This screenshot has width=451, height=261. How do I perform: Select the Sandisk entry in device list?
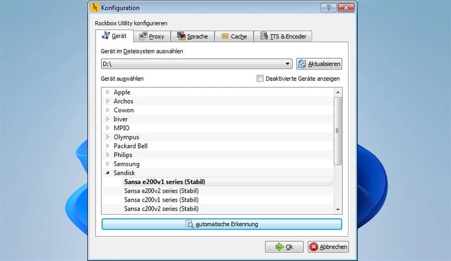tap(124, 173)
